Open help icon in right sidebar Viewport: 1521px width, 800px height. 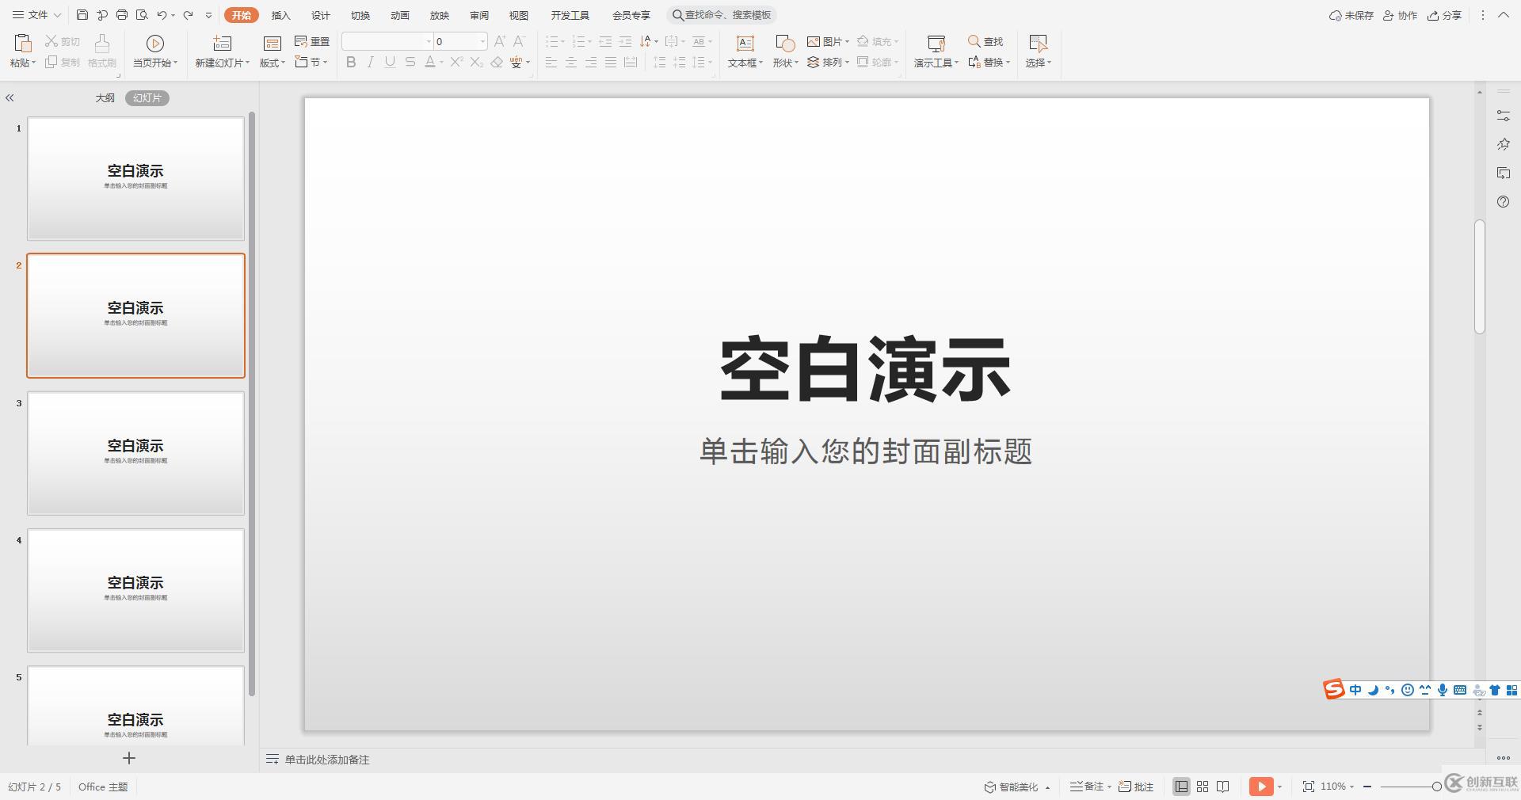click(1504, 202)
